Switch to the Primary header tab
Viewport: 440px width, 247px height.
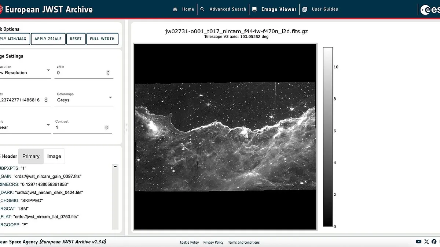tap(31, 156)
